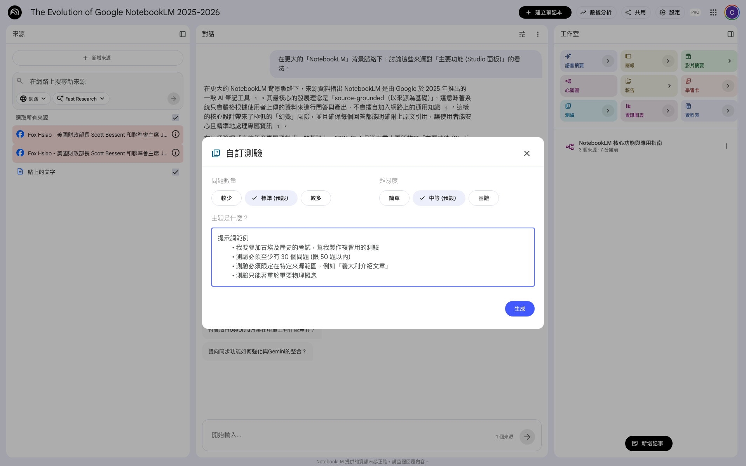Image resolution: width=746 pixels, height=466 pixels.
Task: Click suggestion 雙向同步功能如何強化與Gemini的整合
Action: (x=257, y=351)
